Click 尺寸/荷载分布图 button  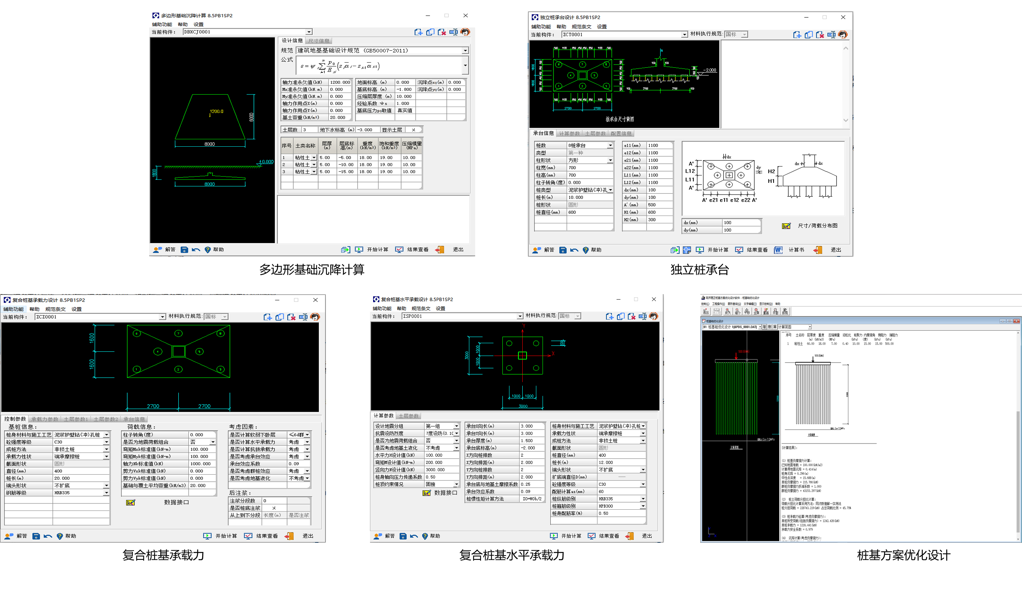click(x=817, y=226)
